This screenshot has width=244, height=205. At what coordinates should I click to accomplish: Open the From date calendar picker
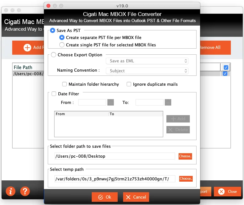[x=111, y=102]
